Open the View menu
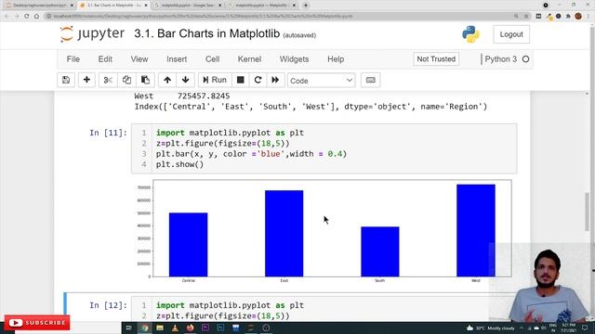The image size is (595, 334). (139, 59)
